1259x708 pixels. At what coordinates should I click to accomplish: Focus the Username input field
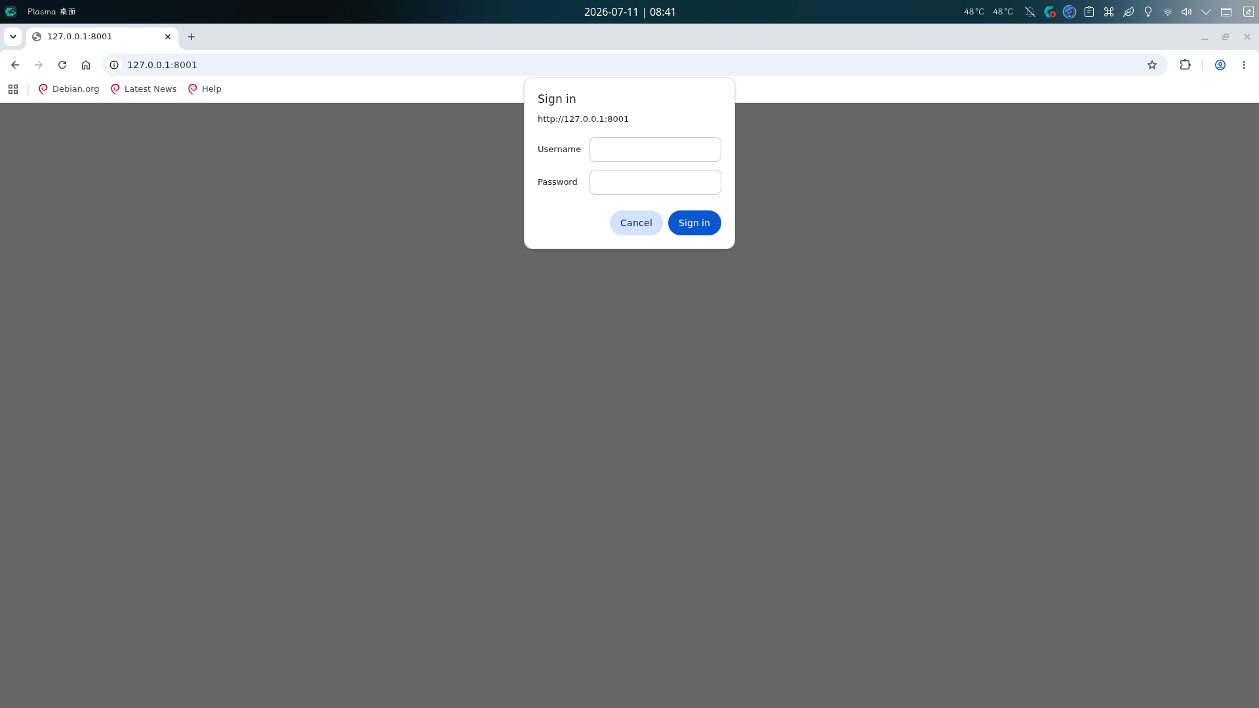[655, 149]
